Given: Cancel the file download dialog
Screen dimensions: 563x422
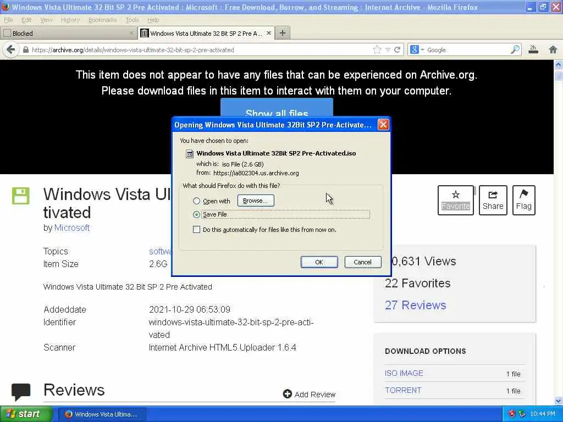Looking at the screenshot, I should pyautogui.click(x=363, y=262).
